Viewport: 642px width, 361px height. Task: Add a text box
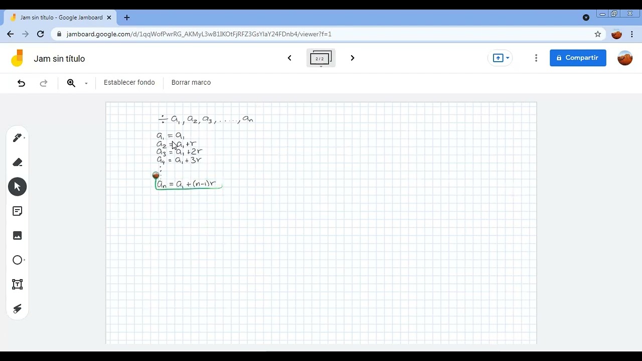click(x=18, y=284)
